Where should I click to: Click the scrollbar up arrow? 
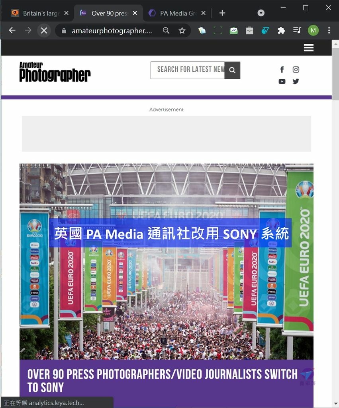coord(336,44)
